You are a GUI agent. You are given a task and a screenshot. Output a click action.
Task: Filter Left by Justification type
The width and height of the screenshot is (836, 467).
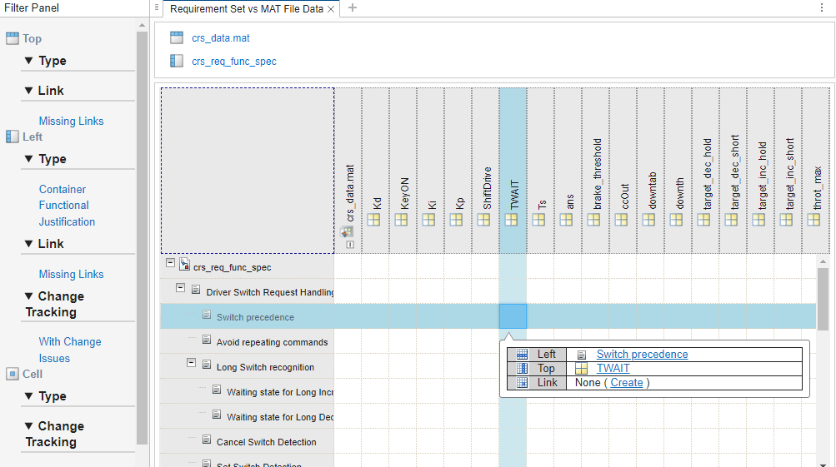[x=67, y=221]
